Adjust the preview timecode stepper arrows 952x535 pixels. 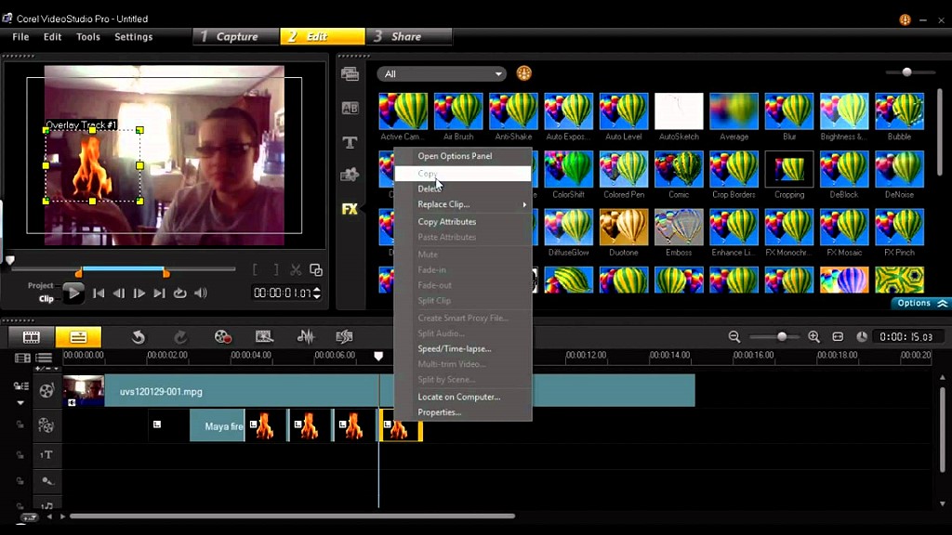(x=316, y=293)
